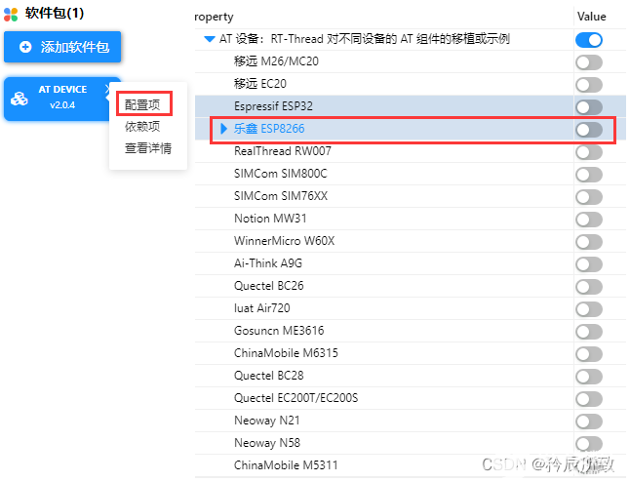630x482 pixels.
Task: Select the Espressif ESP32 row text
Action: [x=273, y=106]
